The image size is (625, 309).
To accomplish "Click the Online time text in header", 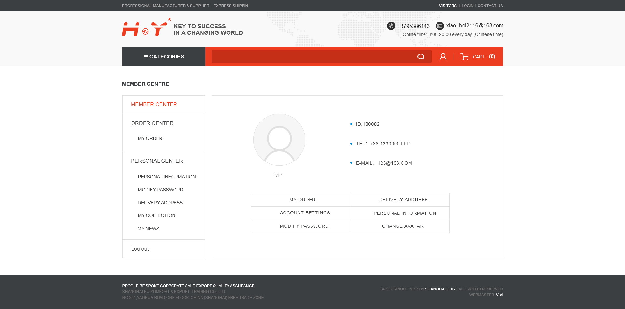I will tap(453, 34).
